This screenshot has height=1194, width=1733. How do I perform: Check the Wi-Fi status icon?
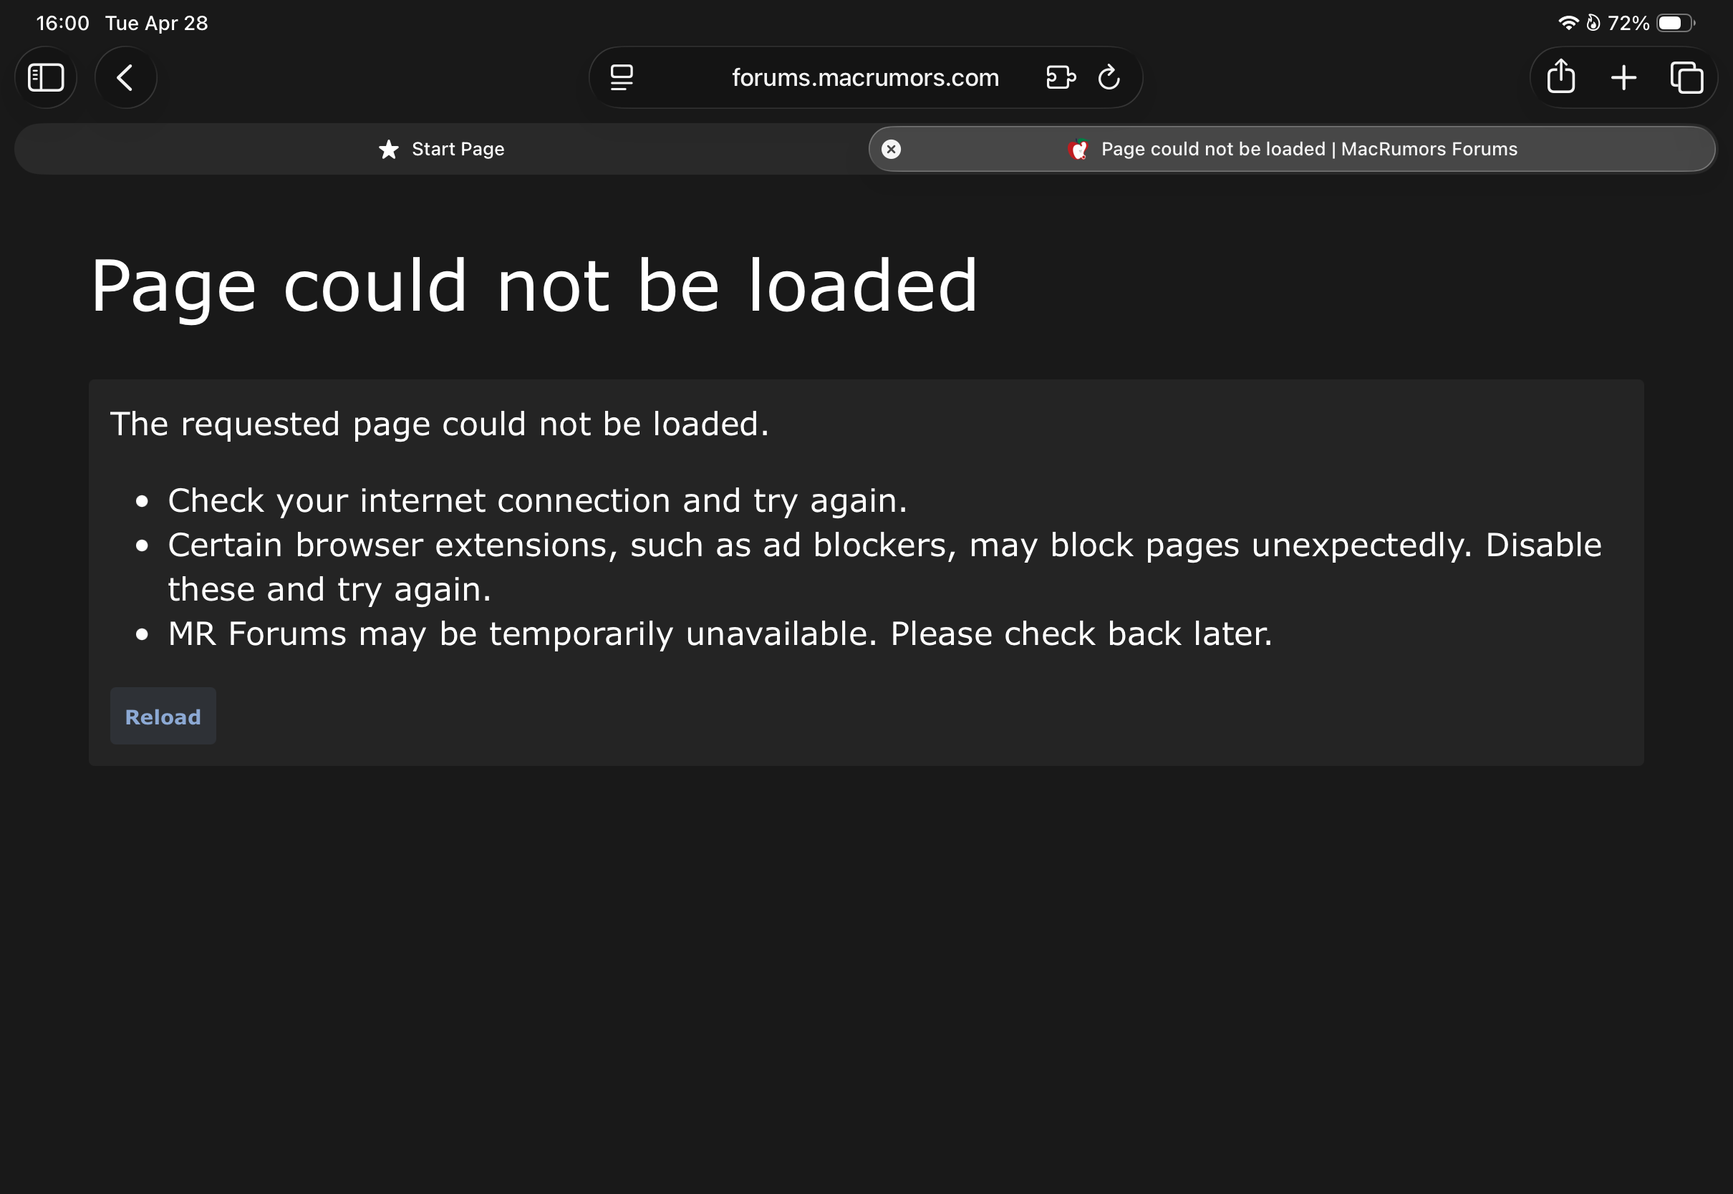1568,23
